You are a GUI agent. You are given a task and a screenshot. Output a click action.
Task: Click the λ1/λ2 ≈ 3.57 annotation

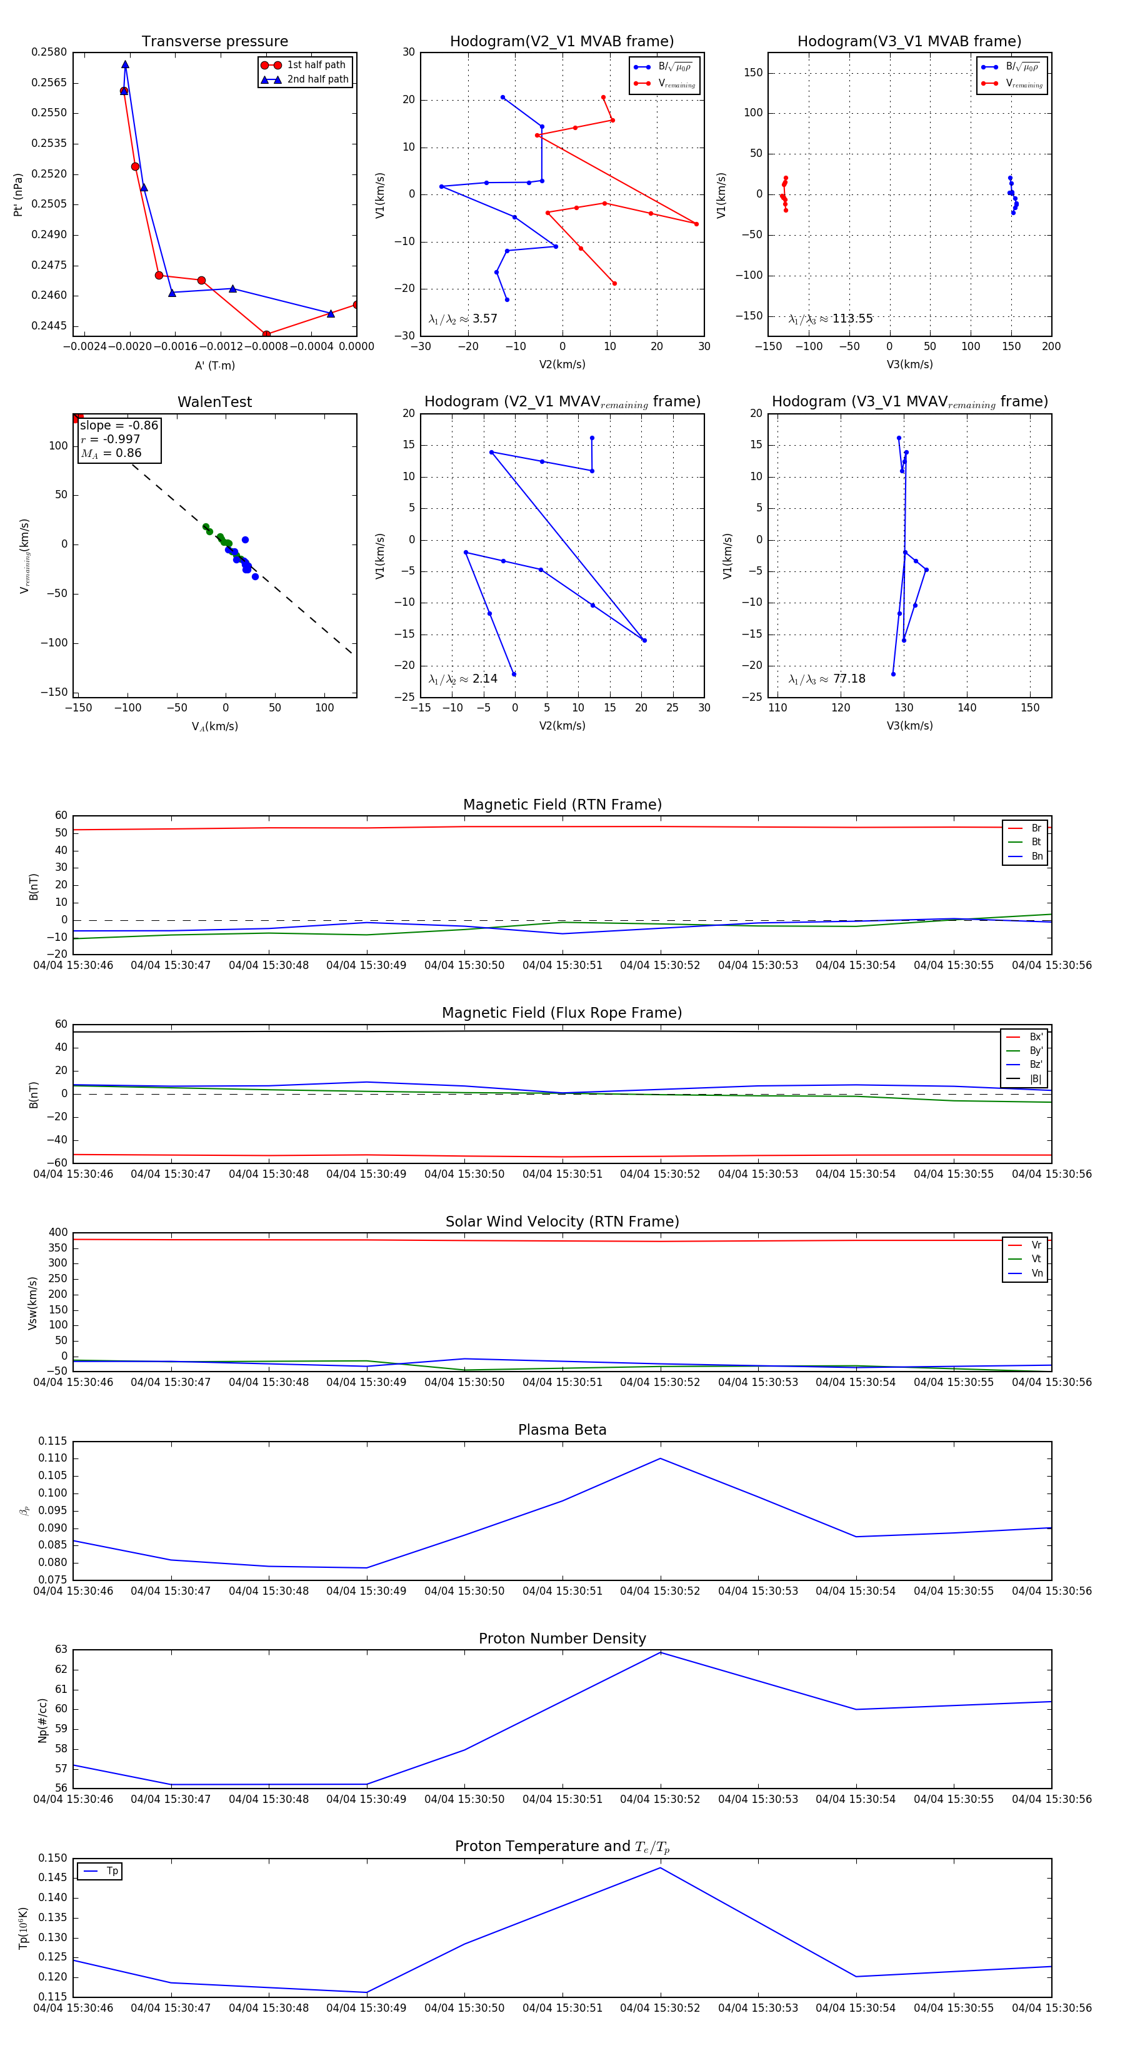pos(462,319)
